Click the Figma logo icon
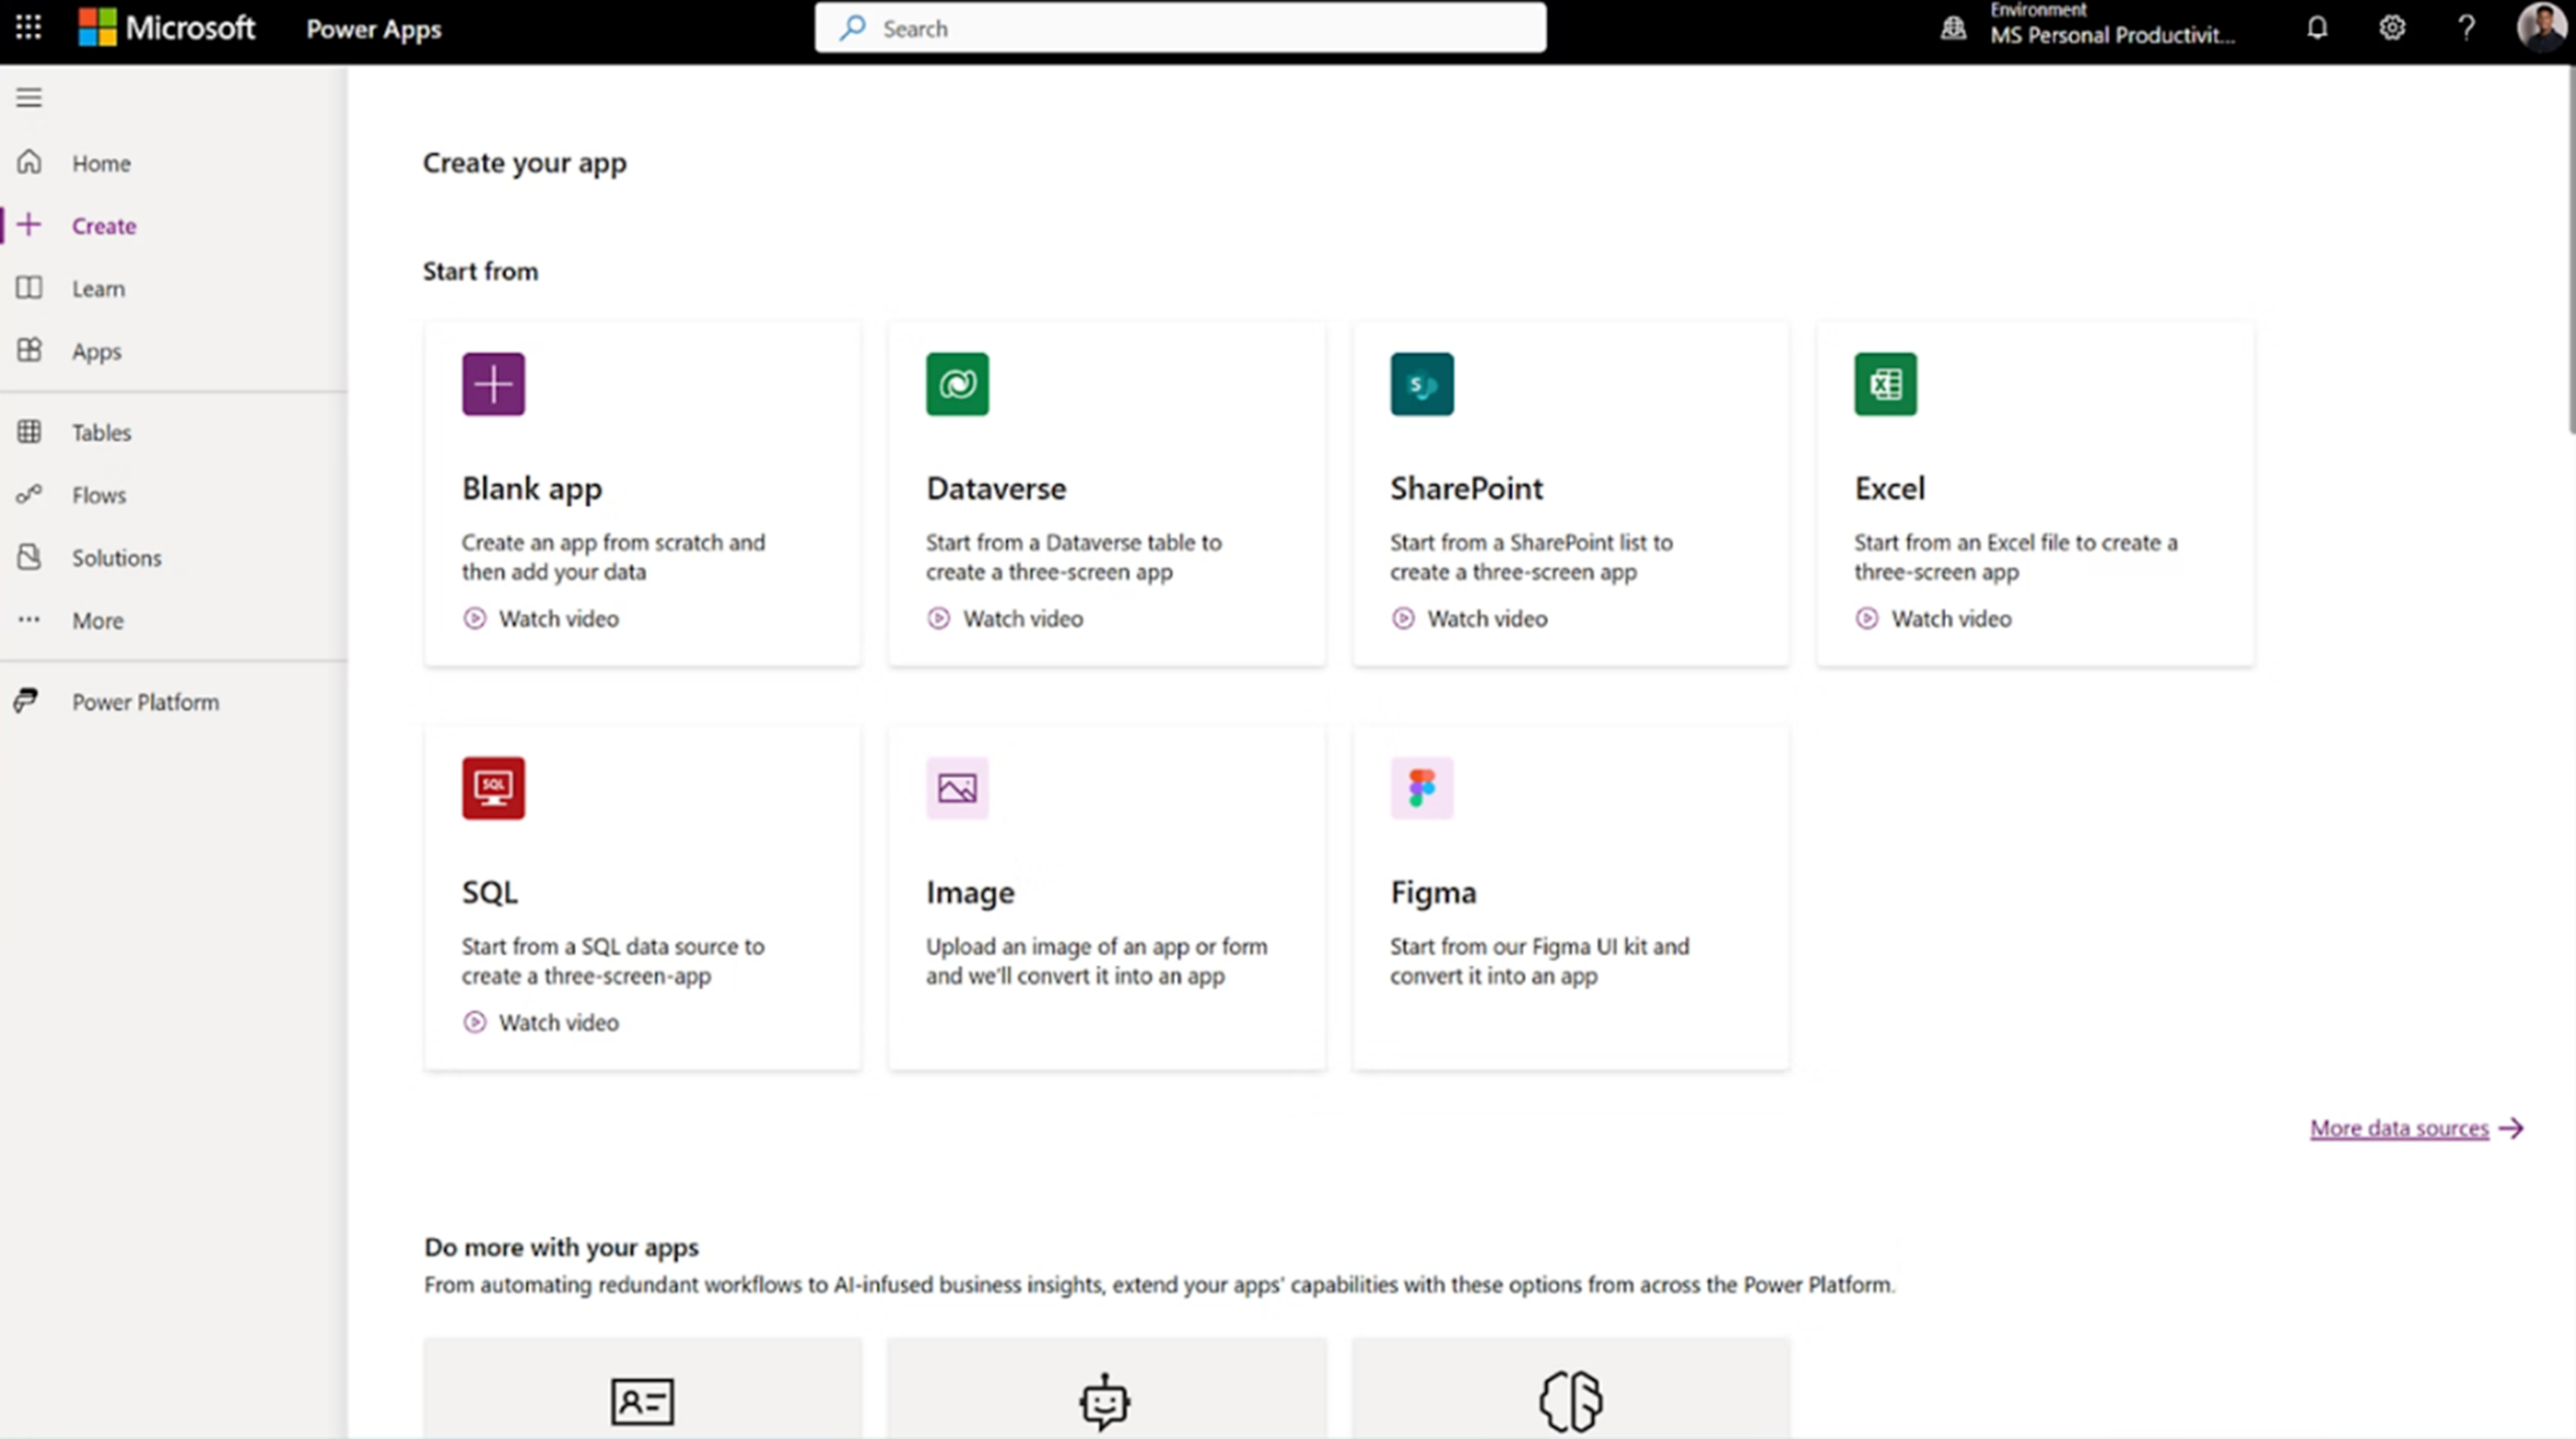 click(1420, 787)
